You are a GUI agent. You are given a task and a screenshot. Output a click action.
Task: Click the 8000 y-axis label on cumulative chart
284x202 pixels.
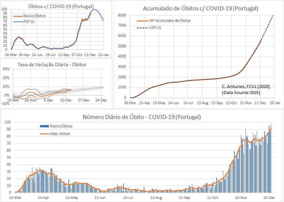pos(121,15)
